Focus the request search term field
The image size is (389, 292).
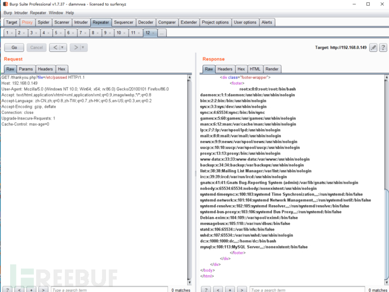click(x=109, y=290)
